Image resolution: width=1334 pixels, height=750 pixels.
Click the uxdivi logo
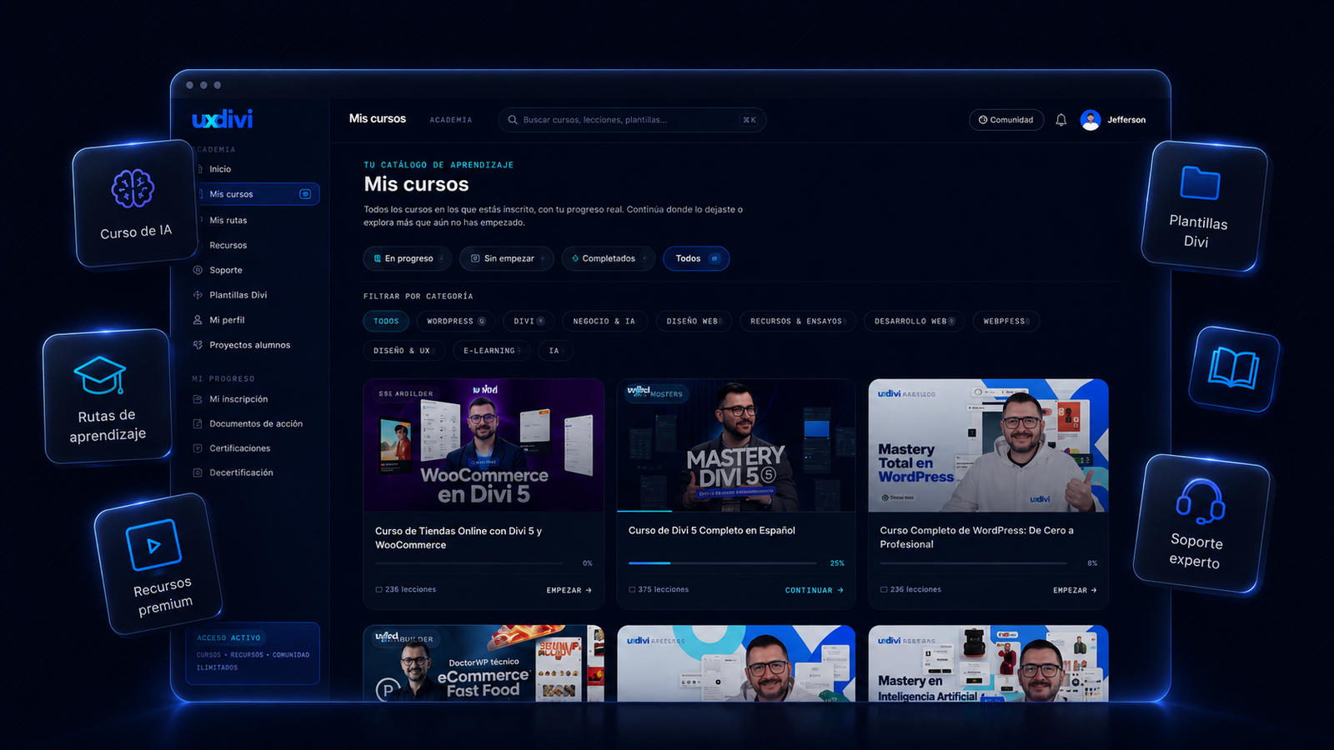(x=222, y=119)
